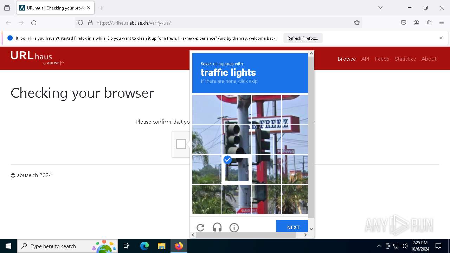Launch Microsoft Edge from taskbar
The height and width of the screenshot is (253, 450).
click(144, 246)
